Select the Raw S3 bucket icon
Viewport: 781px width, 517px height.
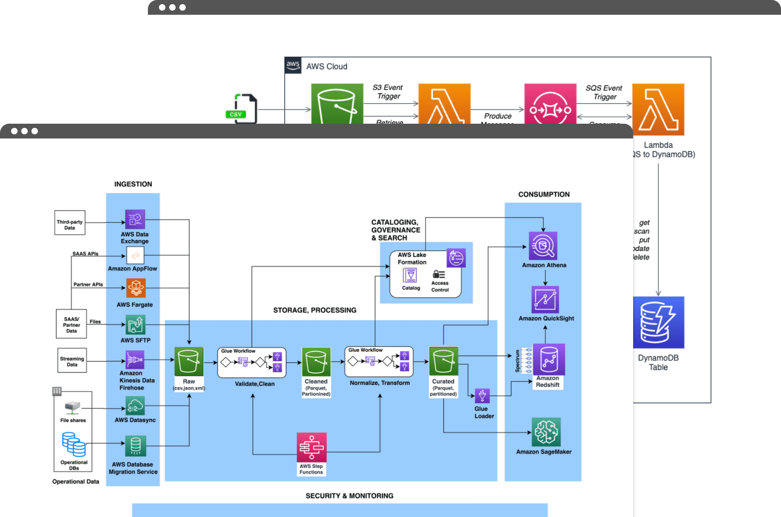(x=189, y=361)
